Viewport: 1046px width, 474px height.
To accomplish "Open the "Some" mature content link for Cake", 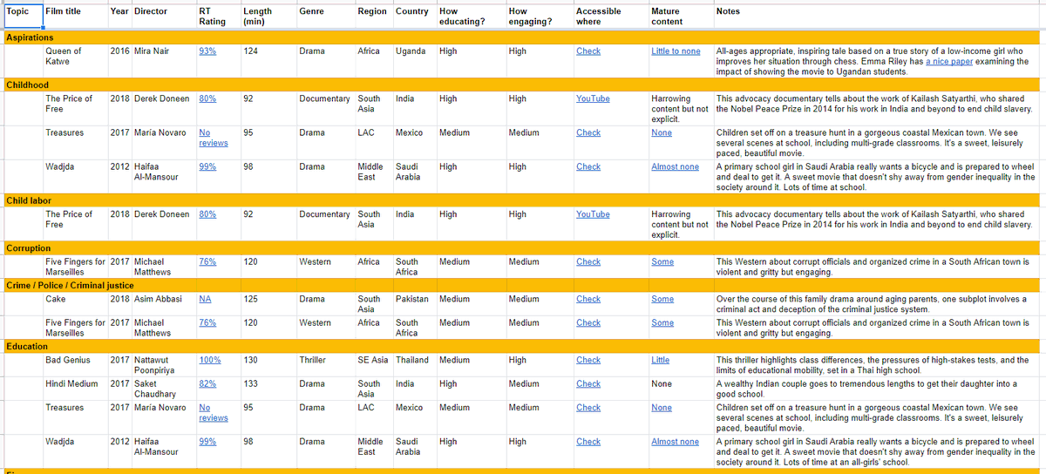I will (662, 299).
